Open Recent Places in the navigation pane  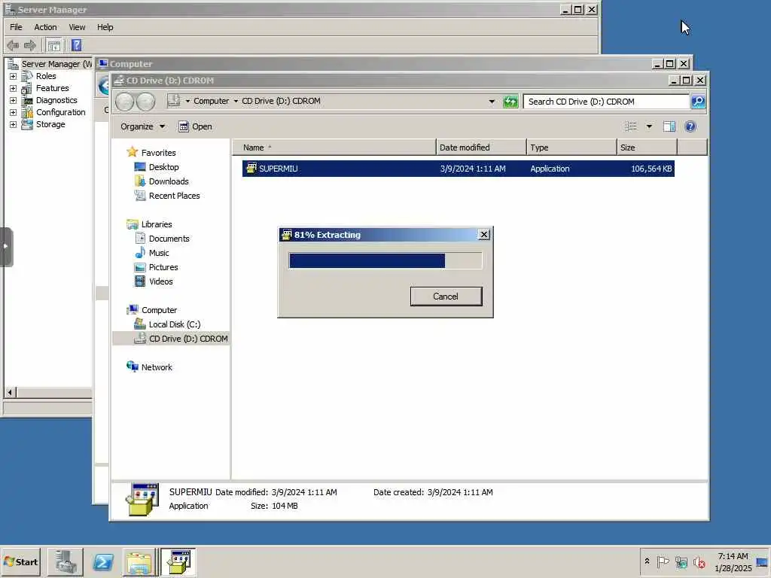[167, 196]
